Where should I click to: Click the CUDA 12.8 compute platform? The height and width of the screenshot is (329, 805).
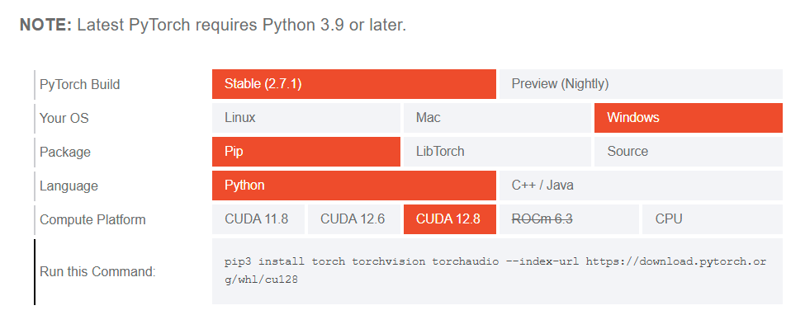tap(450, 219)
